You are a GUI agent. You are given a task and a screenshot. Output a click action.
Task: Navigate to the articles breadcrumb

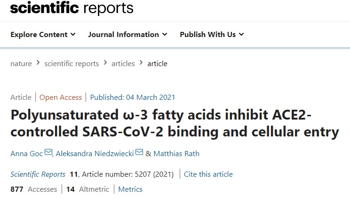pos(123,63)
